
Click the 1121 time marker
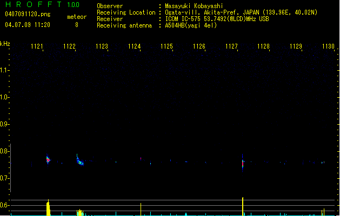37,46
